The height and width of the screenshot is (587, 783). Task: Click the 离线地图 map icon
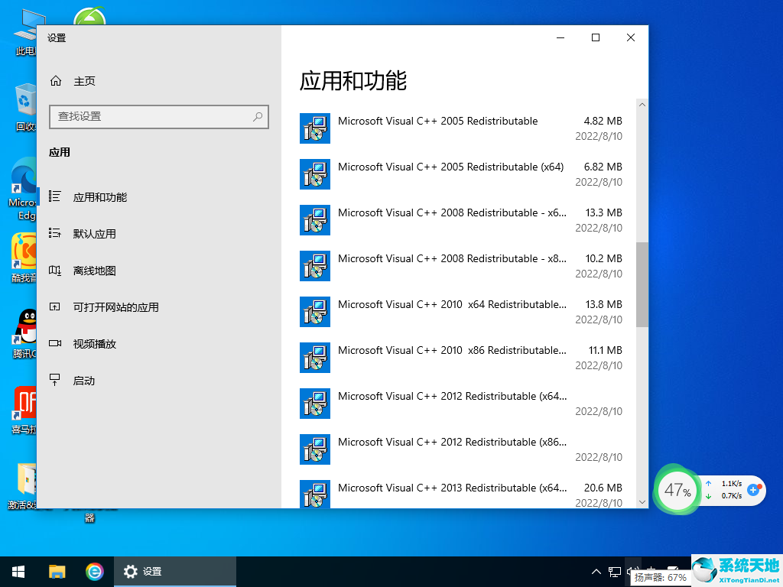point(55,271)
